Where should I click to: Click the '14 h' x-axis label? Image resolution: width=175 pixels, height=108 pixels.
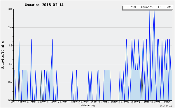[x=106, y=102]
